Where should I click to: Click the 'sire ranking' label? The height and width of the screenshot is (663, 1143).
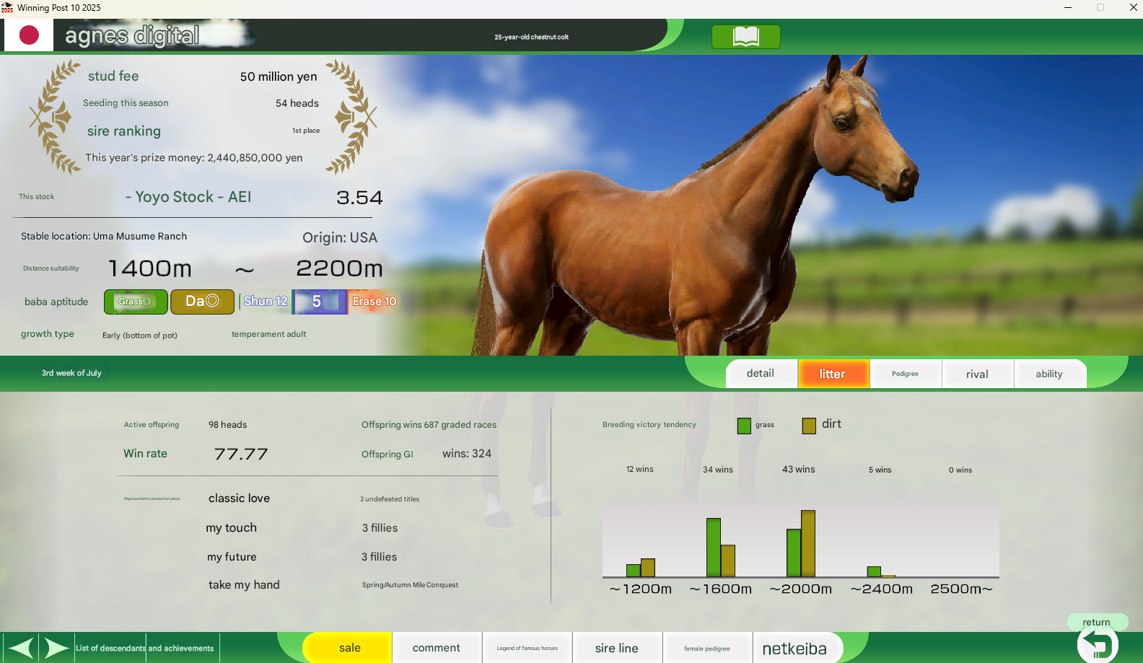[x=124, y=131]
